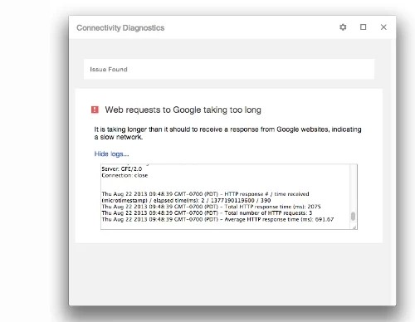
Task: Click the "Connection: close" log line
Action: (x=124, y=175)
